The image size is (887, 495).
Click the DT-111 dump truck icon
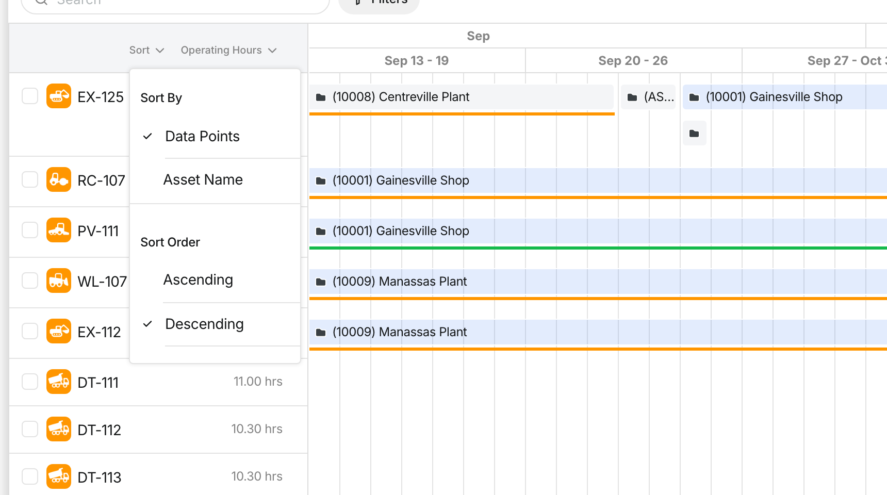point(59,382)
